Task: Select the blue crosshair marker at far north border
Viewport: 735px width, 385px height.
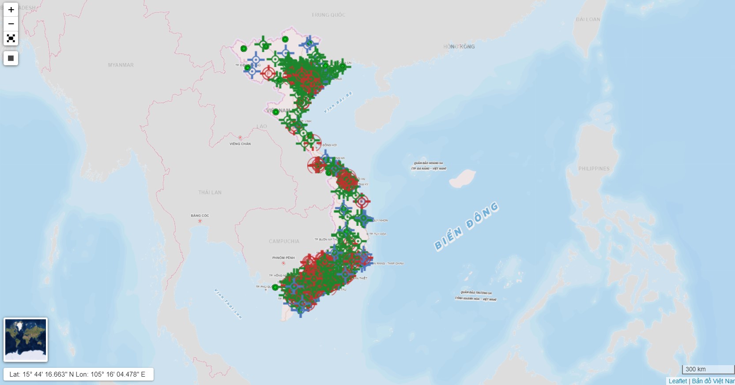Action: (309, 44)
